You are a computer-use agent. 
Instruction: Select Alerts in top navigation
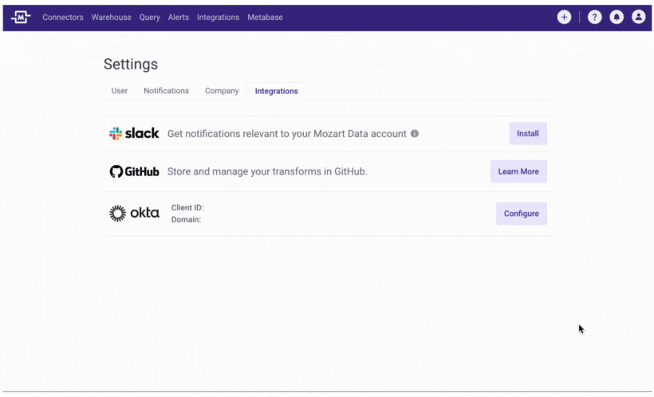click(x=179, y=17)
